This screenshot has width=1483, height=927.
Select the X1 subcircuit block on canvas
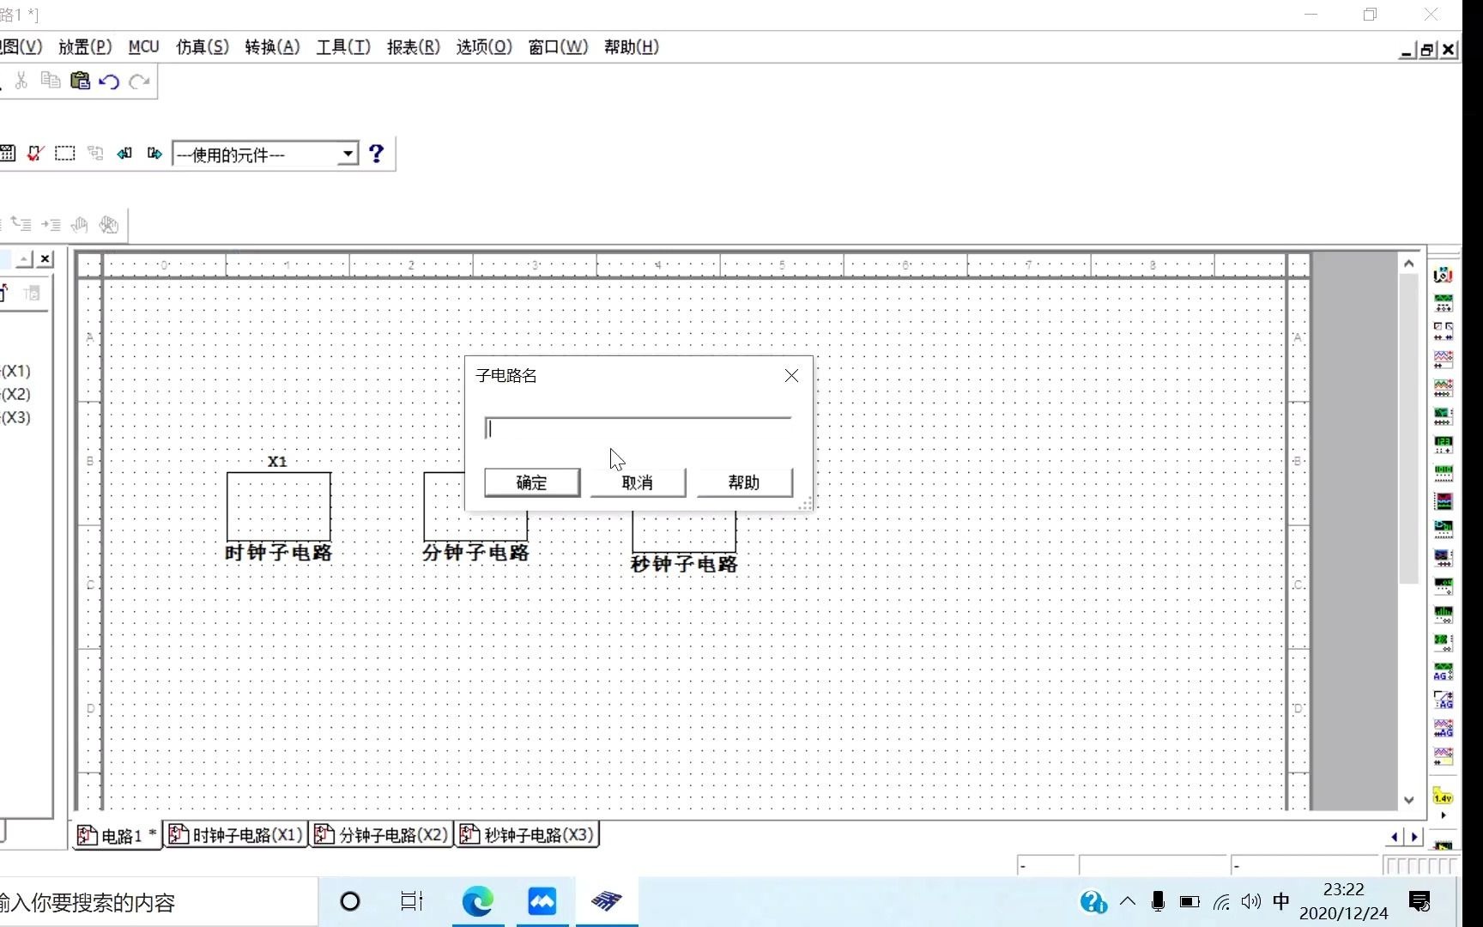[x=279, y=506]
